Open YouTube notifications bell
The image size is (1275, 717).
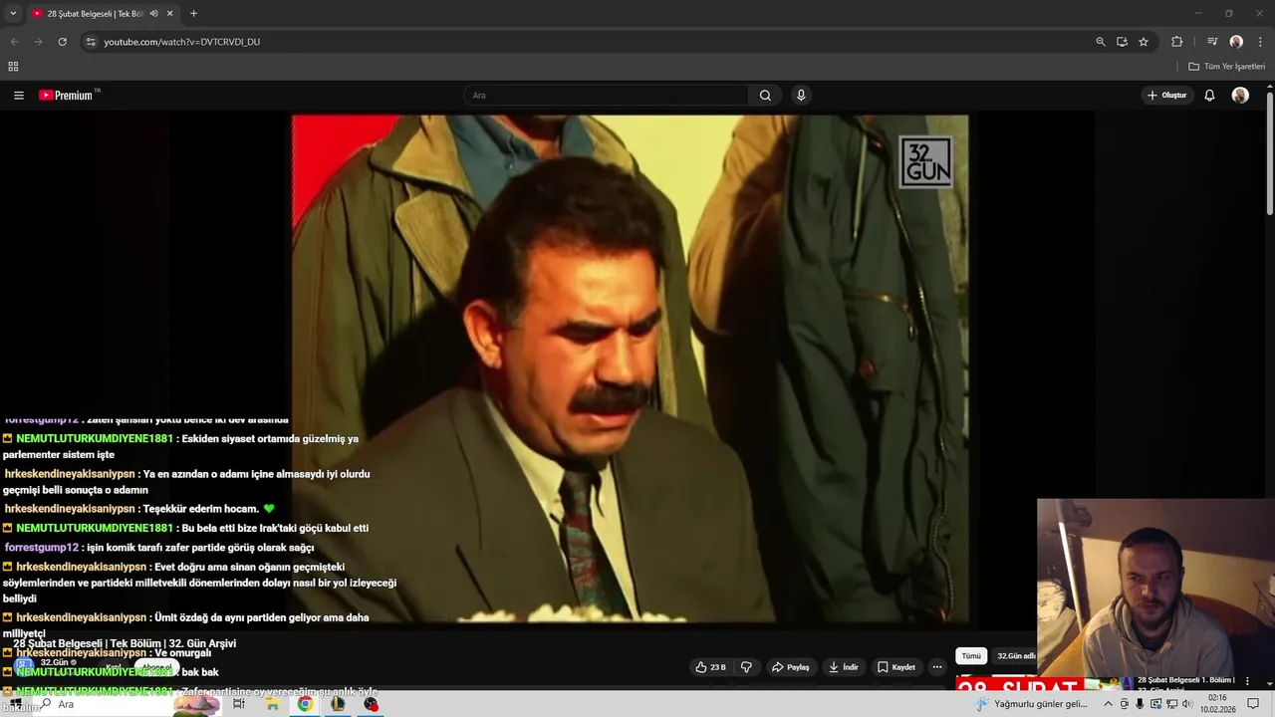coord(1209,96)
